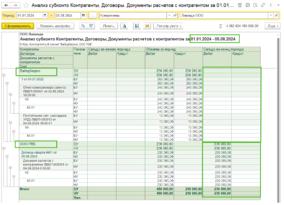The height and width of the screenshot is (205, 284).
Task: Add report to favorites with star icon
Action: pyautogui.click(x=26, y=6)
